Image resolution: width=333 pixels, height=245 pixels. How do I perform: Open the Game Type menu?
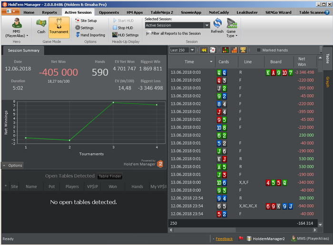[232, 29]
